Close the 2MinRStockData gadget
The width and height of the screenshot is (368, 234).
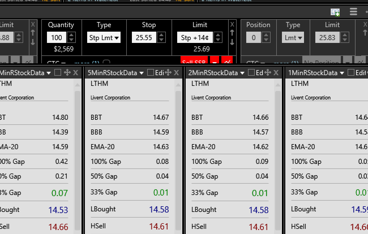point(276,73)
